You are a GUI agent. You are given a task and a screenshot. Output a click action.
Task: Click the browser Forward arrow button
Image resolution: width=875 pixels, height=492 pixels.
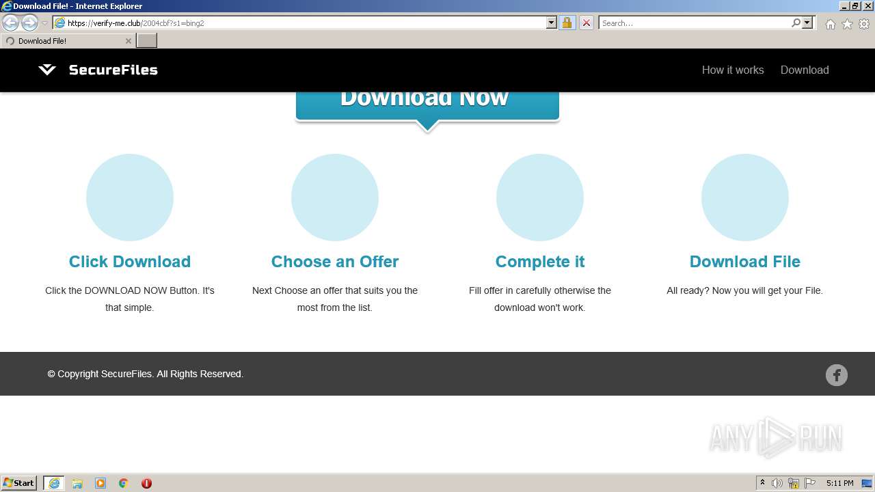pos(29,23)
